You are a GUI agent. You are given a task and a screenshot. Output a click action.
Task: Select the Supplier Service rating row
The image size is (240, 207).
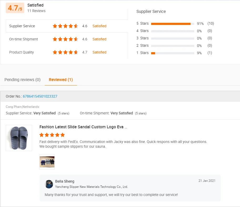click(x=67, y=26)
